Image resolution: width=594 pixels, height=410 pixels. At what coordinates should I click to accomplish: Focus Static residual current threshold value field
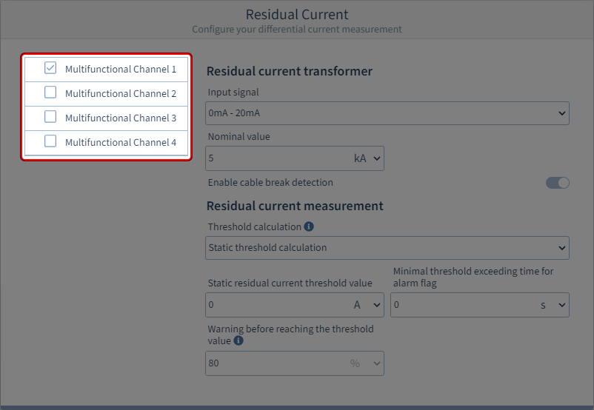tap(274, 305)
